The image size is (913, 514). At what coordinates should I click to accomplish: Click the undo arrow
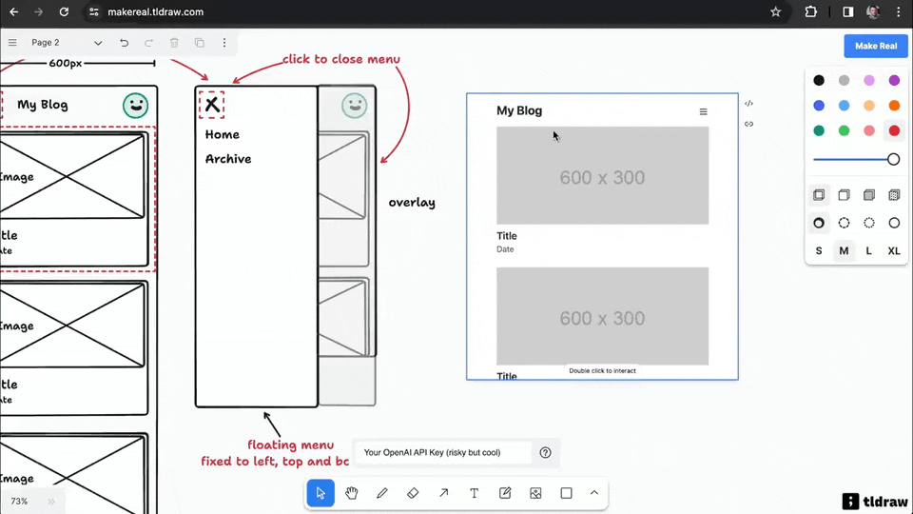click(x=124, y=43)
